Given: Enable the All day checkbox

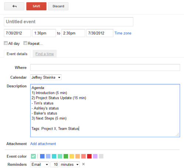Looking at the screenshot, I should [x=6, y=43].
